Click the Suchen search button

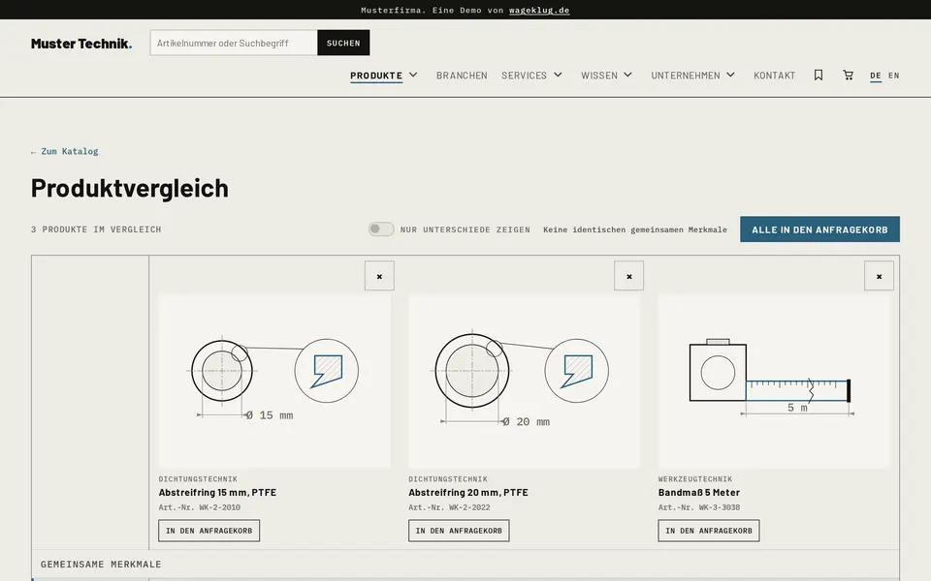pyautogui.click(x=343, y=43)
